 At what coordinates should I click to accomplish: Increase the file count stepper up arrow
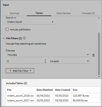pos(45,60)
